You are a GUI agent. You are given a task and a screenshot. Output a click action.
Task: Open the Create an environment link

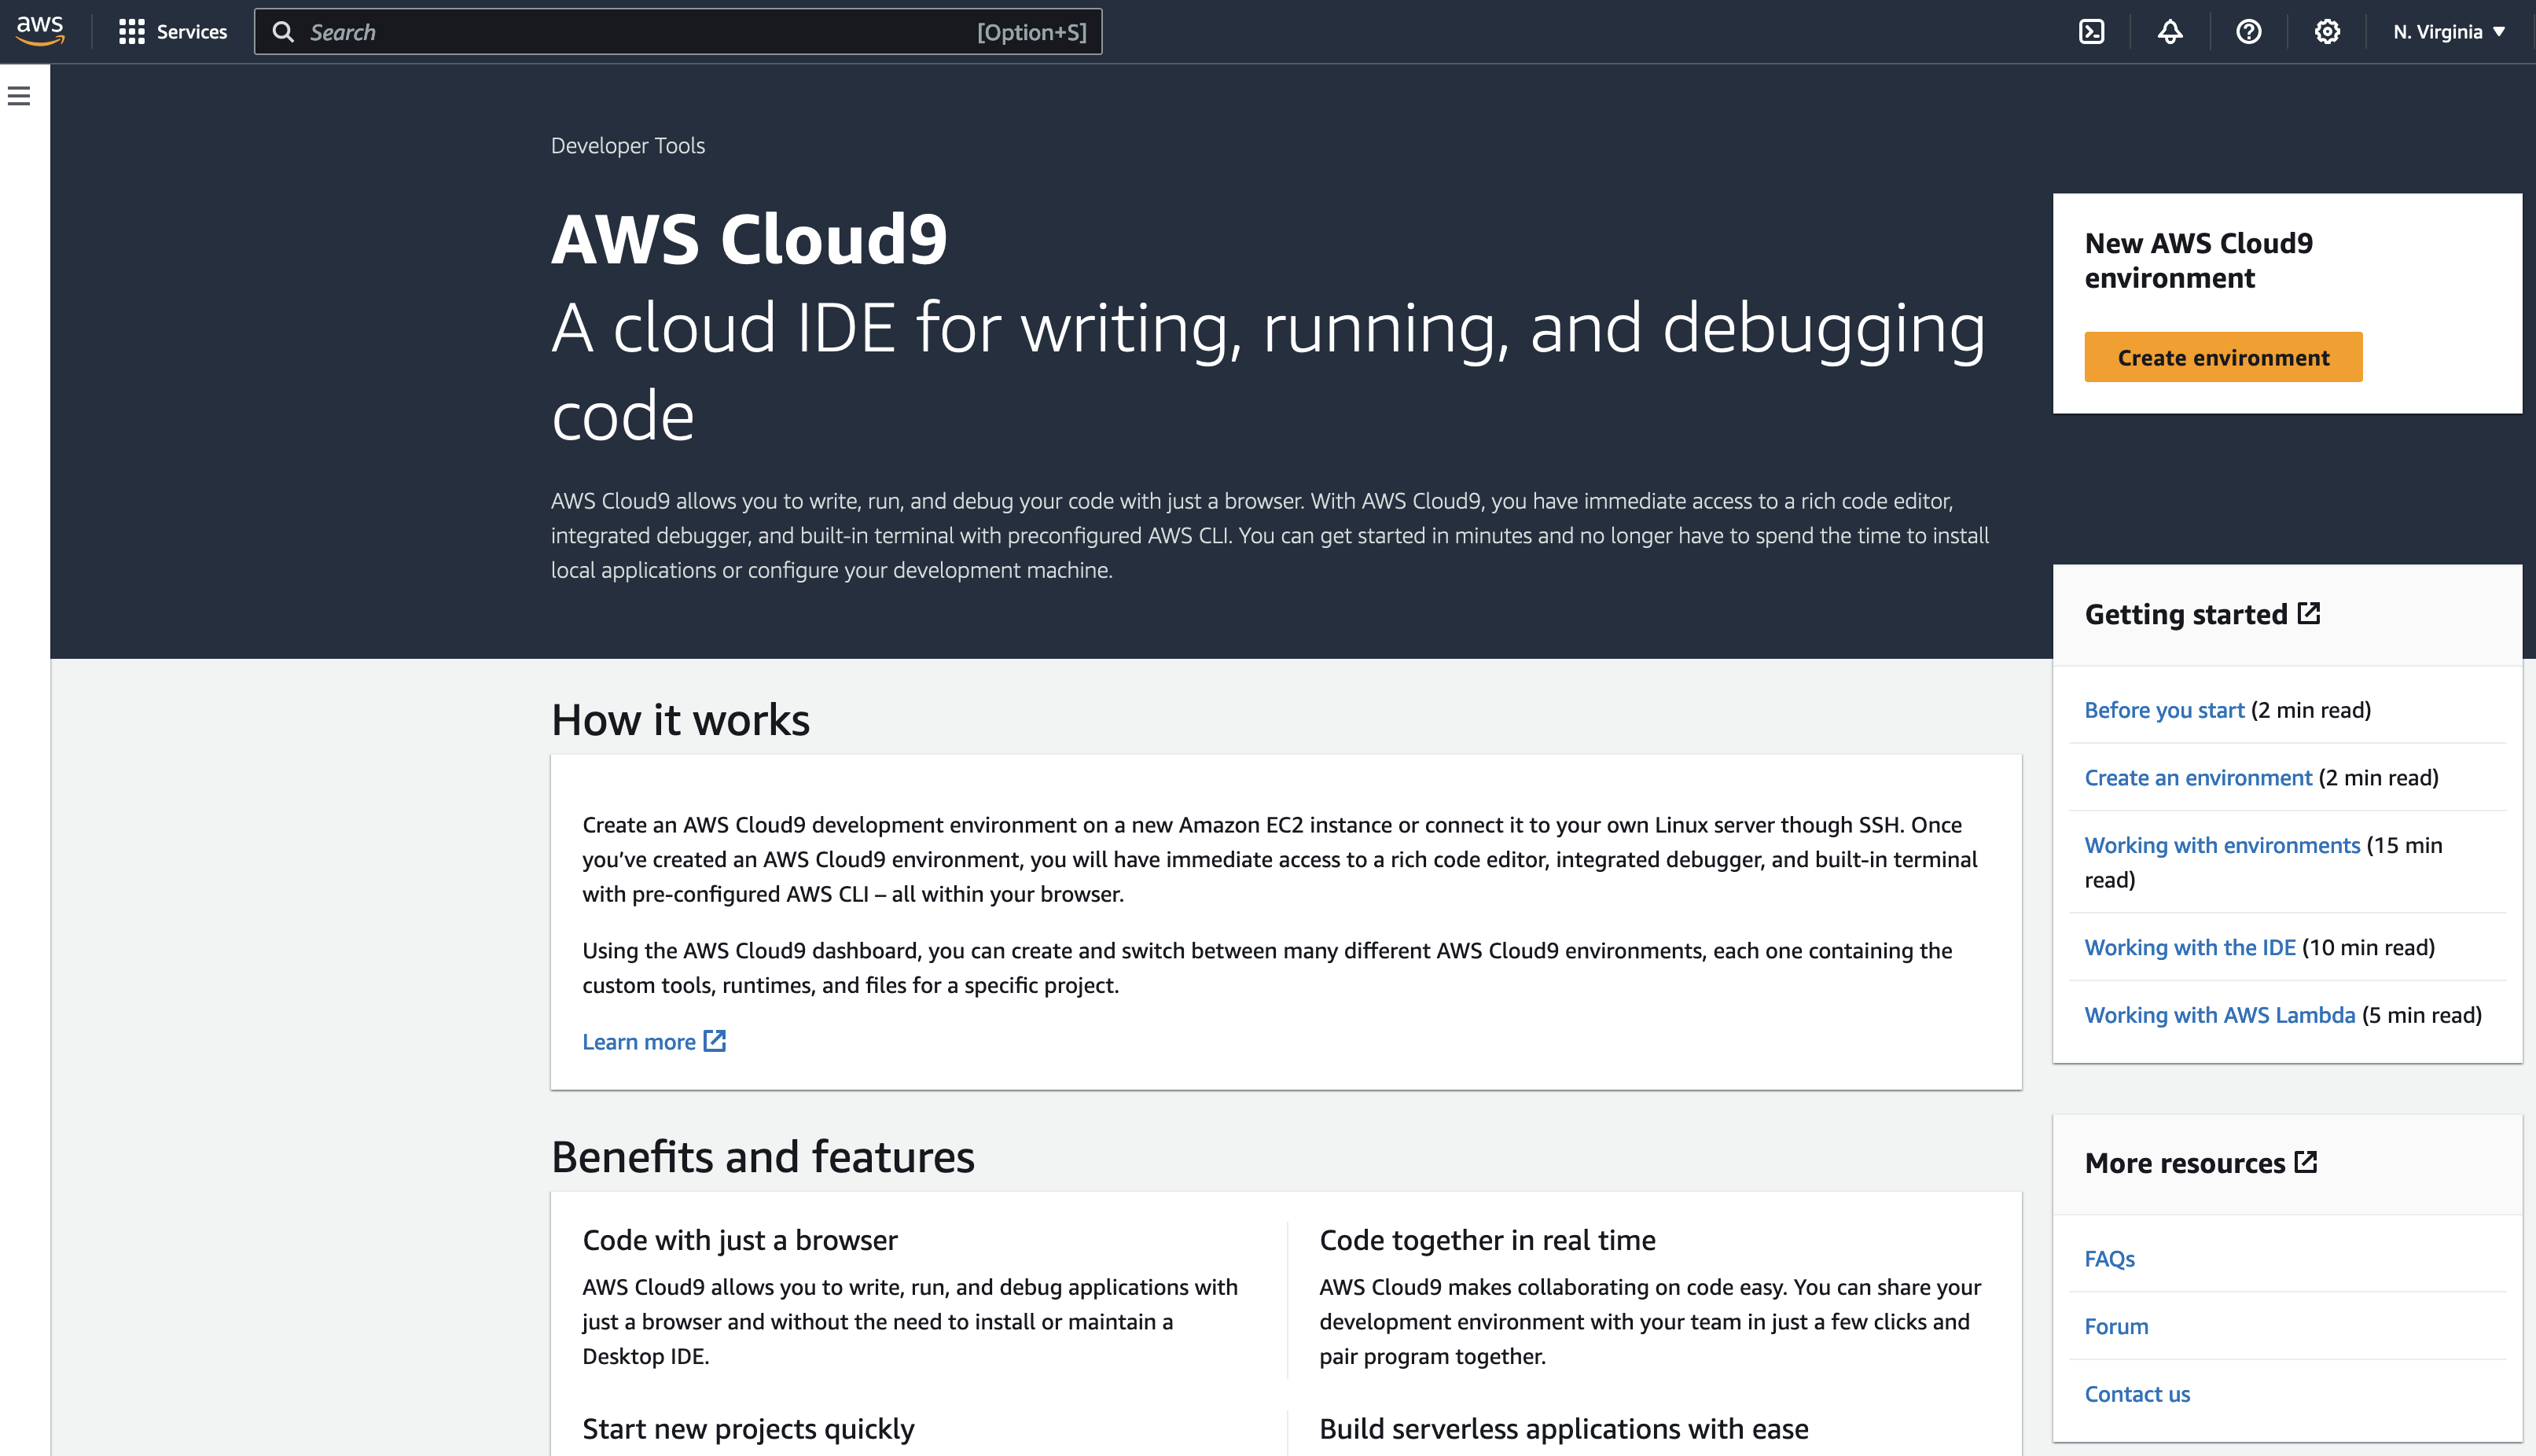click(2198, 778)
